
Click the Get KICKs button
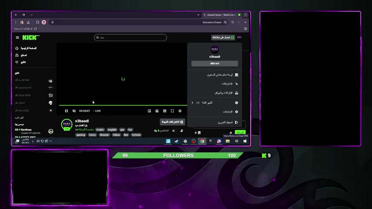223,37
